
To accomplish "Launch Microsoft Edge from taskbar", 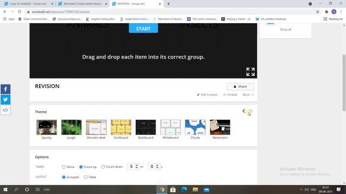I will 184,190.
